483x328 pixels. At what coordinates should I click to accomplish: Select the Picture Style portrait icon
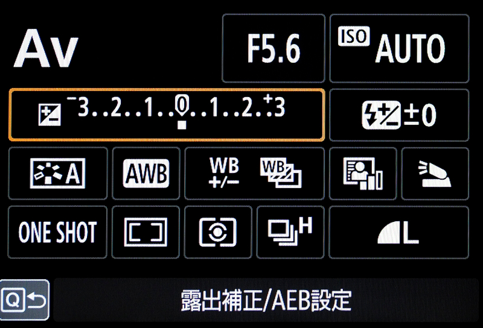click(x=363, y=174)
